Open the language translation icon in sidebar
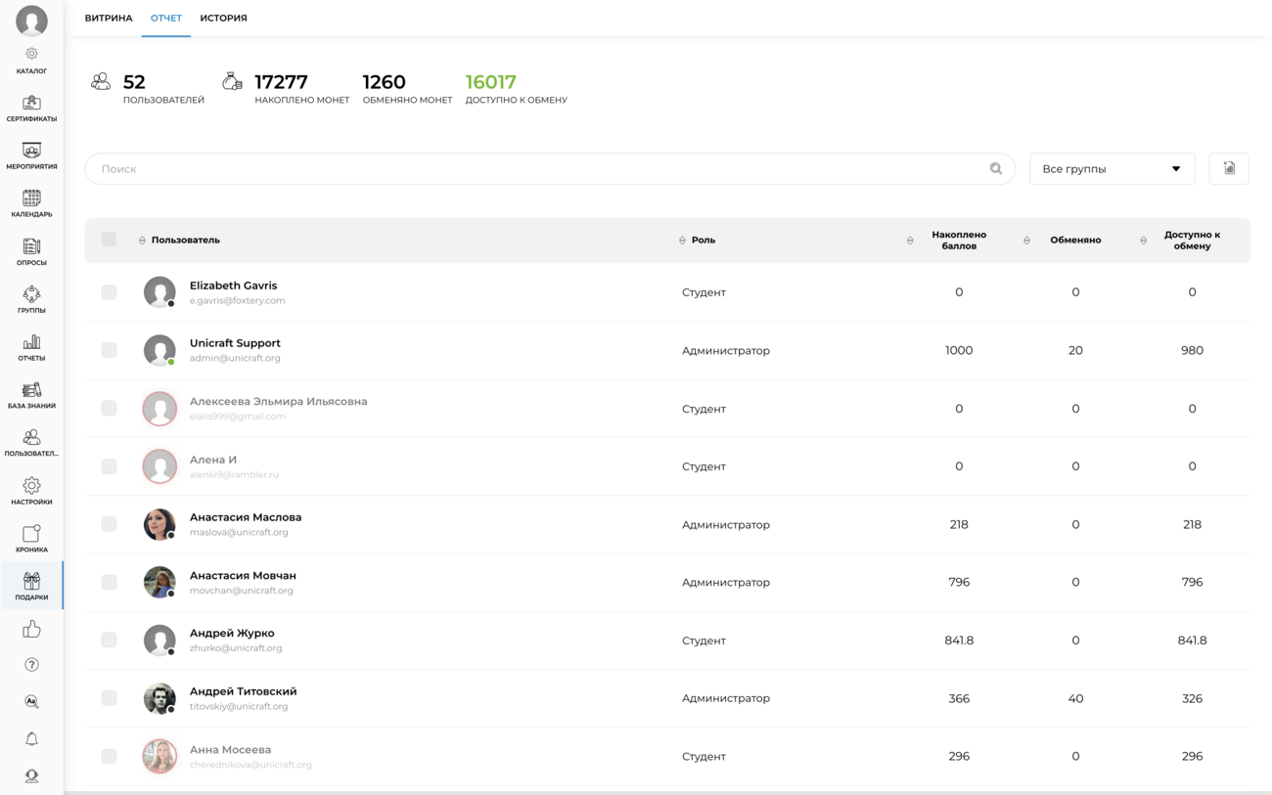Viewport: 1272px width, 795px height. 31,702
